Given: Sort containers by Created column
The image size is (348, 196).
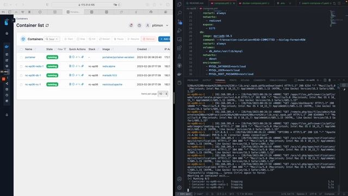Looking at the screenshot, I should click(144, 49).
